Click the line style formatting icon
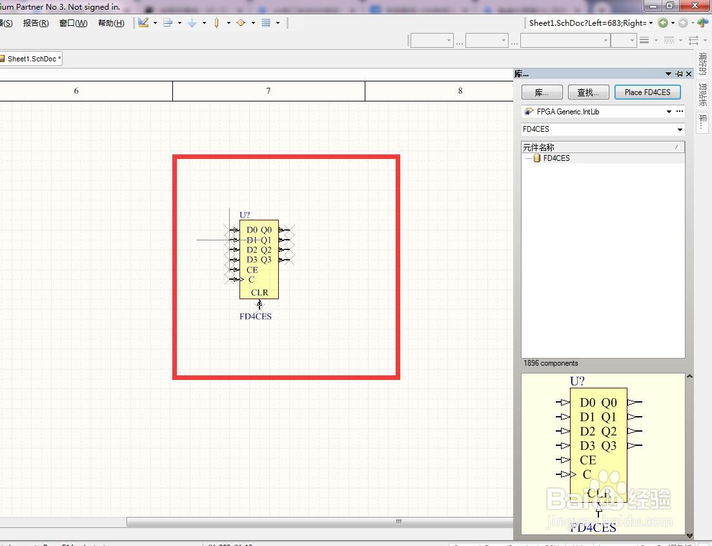 tap(669, 41)
